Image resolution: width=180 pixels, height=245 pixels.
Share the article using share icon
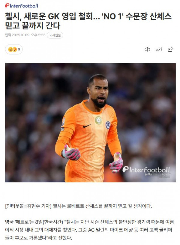click(170, 49)
